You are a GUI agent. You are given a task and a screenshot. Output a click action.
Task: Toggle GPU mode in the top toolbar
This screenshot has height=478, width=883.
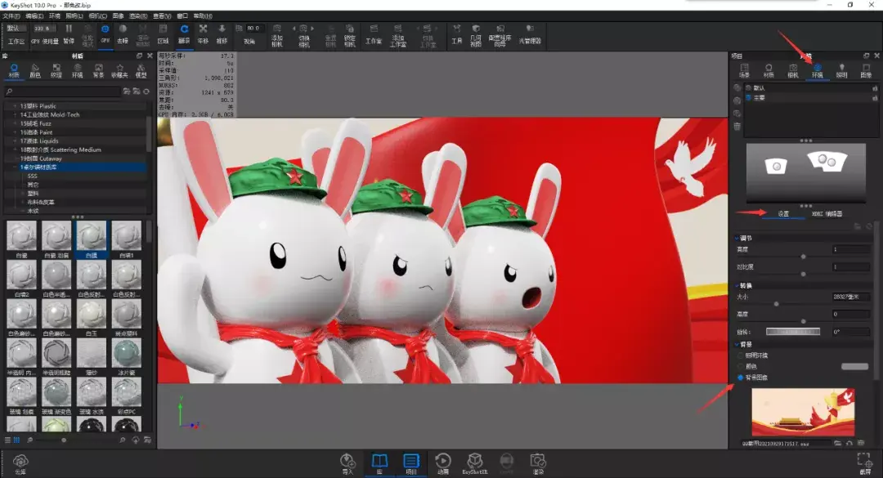(105, 34)
